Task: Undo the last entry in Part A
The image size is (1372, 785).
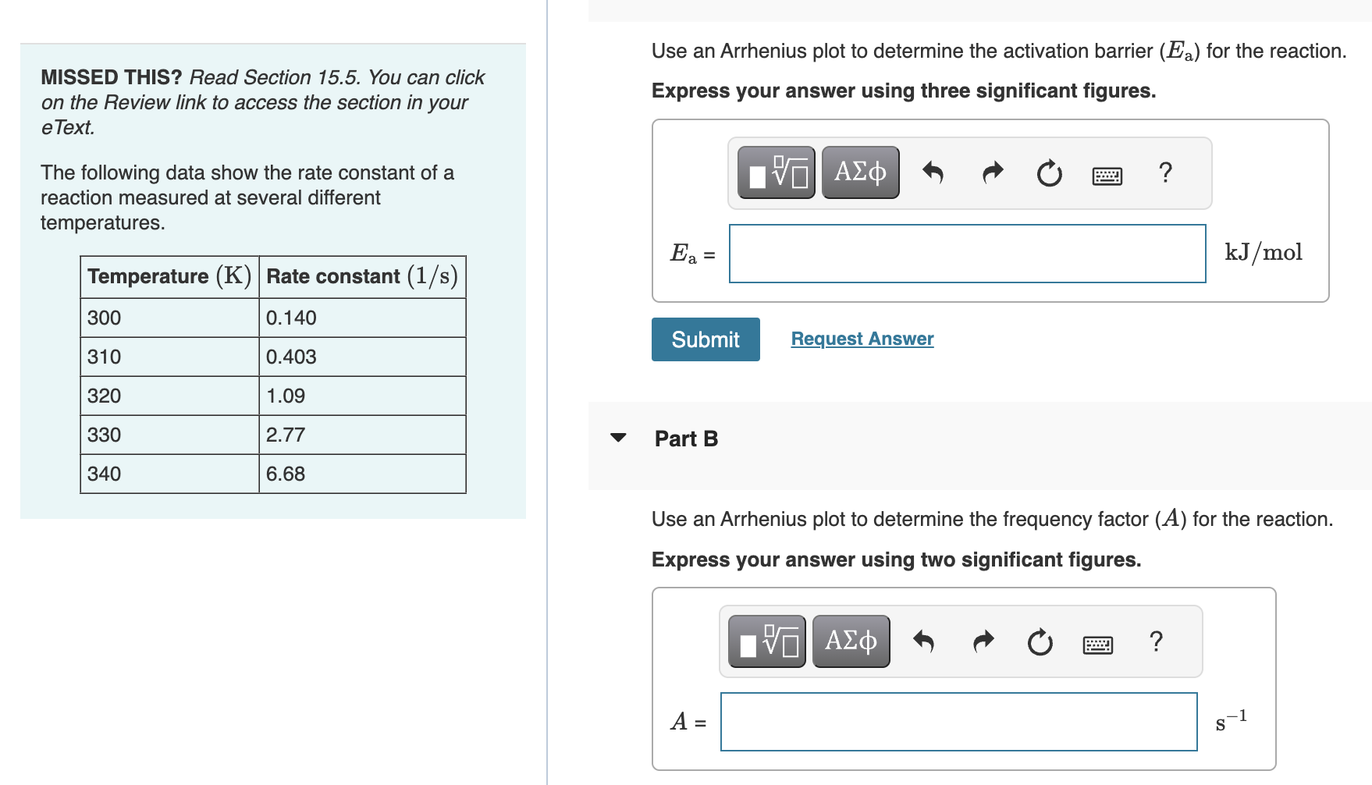Action: coord(933,173)
